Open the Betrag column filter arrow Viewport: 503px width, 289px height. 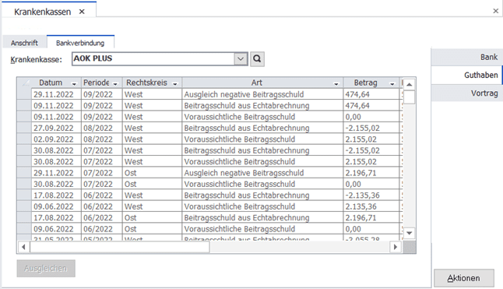pyautogui.click(x=392, y=83)
